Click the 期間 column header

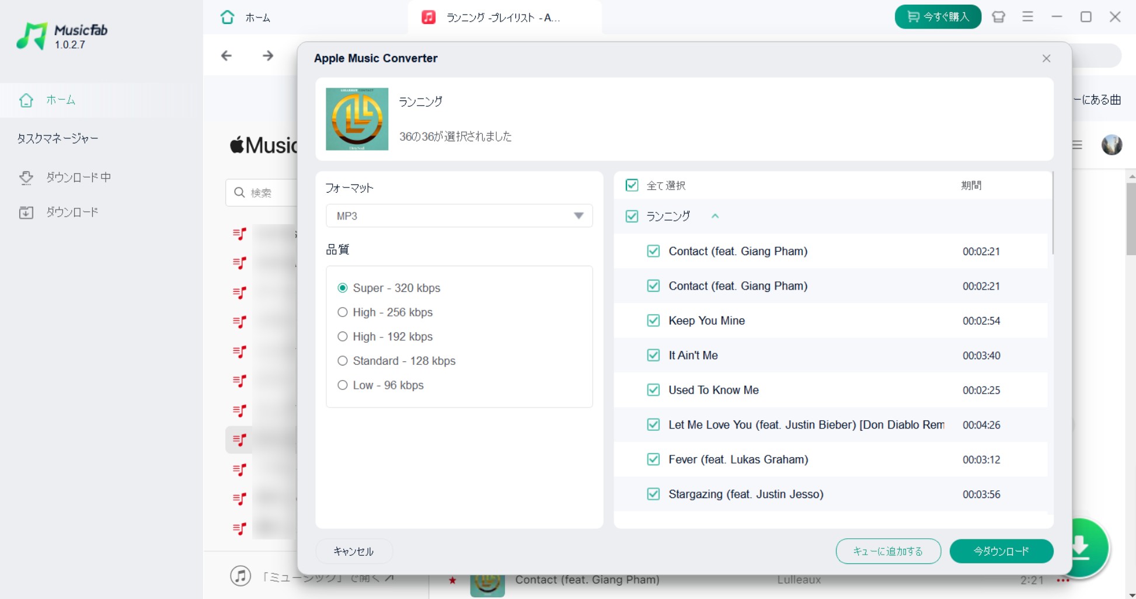point(971,186)
